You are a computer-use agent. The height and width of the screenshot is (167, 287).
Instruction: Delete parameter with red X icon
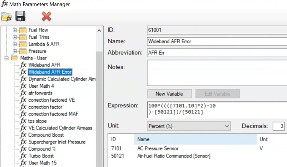coord(46,16)
